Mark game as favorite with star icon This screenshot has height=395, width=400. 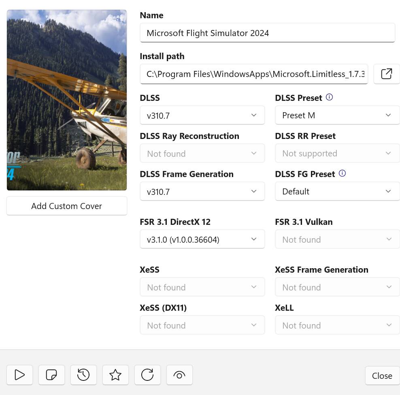115,375
